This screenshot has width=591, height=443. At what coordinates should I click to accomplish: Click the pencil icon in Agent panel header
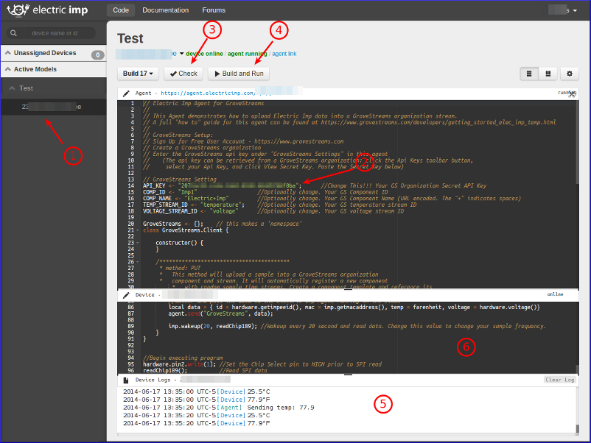[x=126, y=93]
